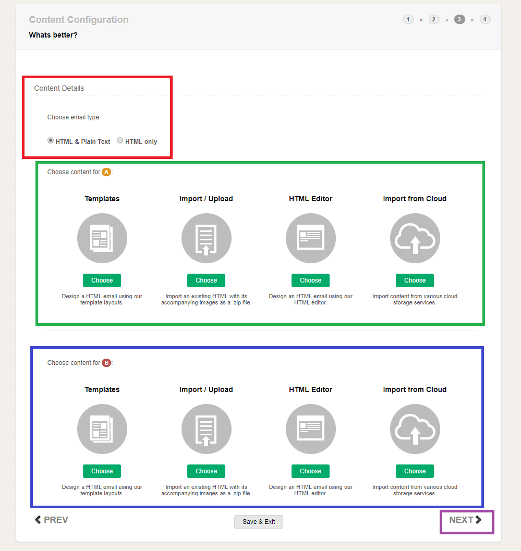Viewport: 521px width, 551px height.
Task: Click the Choose email type label
Action: tap(74, 117)
